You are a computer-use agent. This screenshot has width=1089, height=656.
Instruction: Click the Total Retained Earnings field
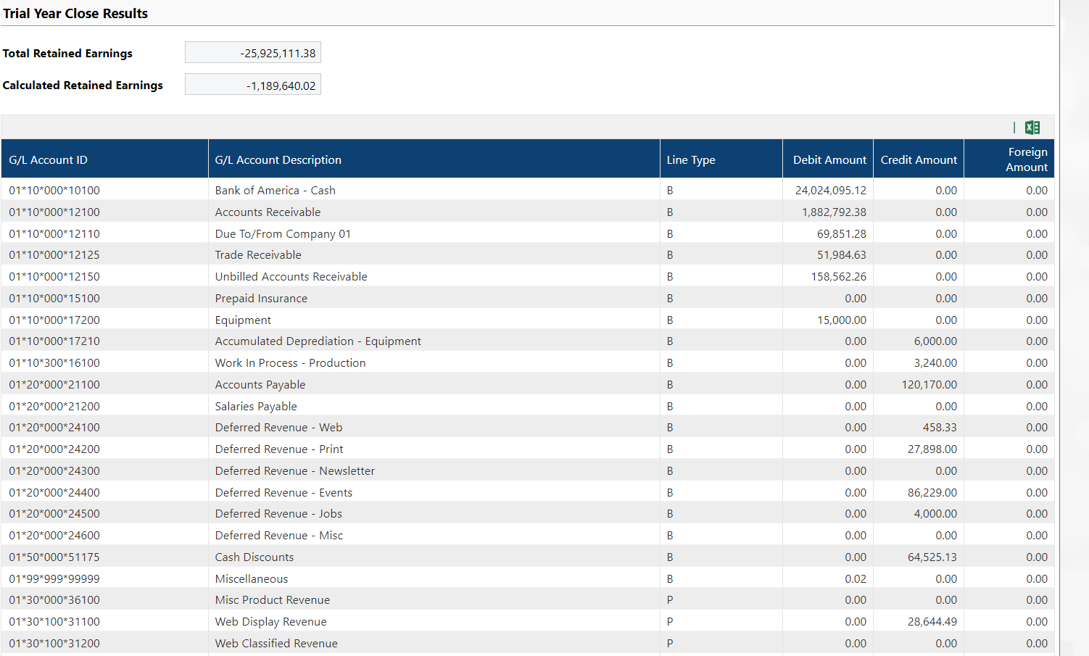click(x=252, y=53)
